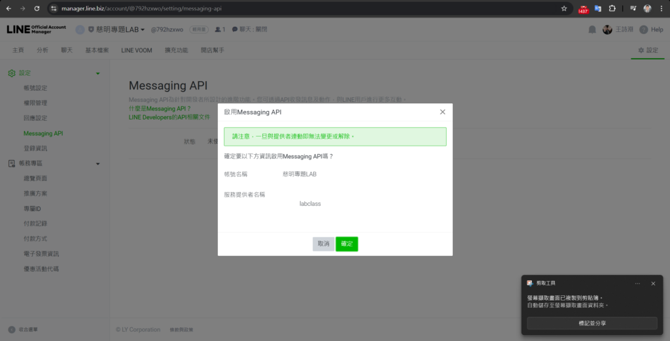The width and height of the screenshot is (670, 341).
Task: Open the 基本檔案 tab
Action: point(97,50)
